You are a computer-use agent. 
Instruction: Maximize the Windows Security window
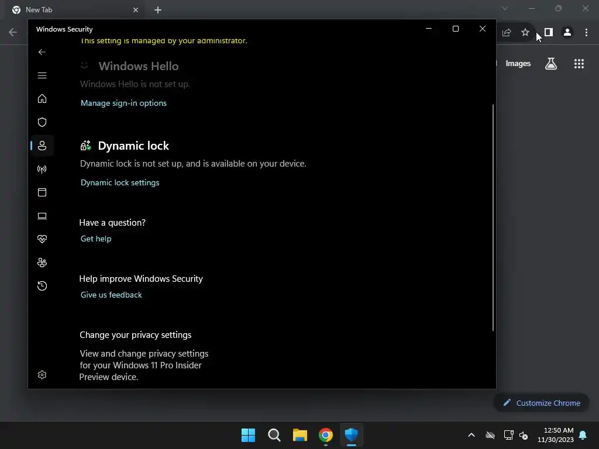pyautogui.click(x=455, y=29)
